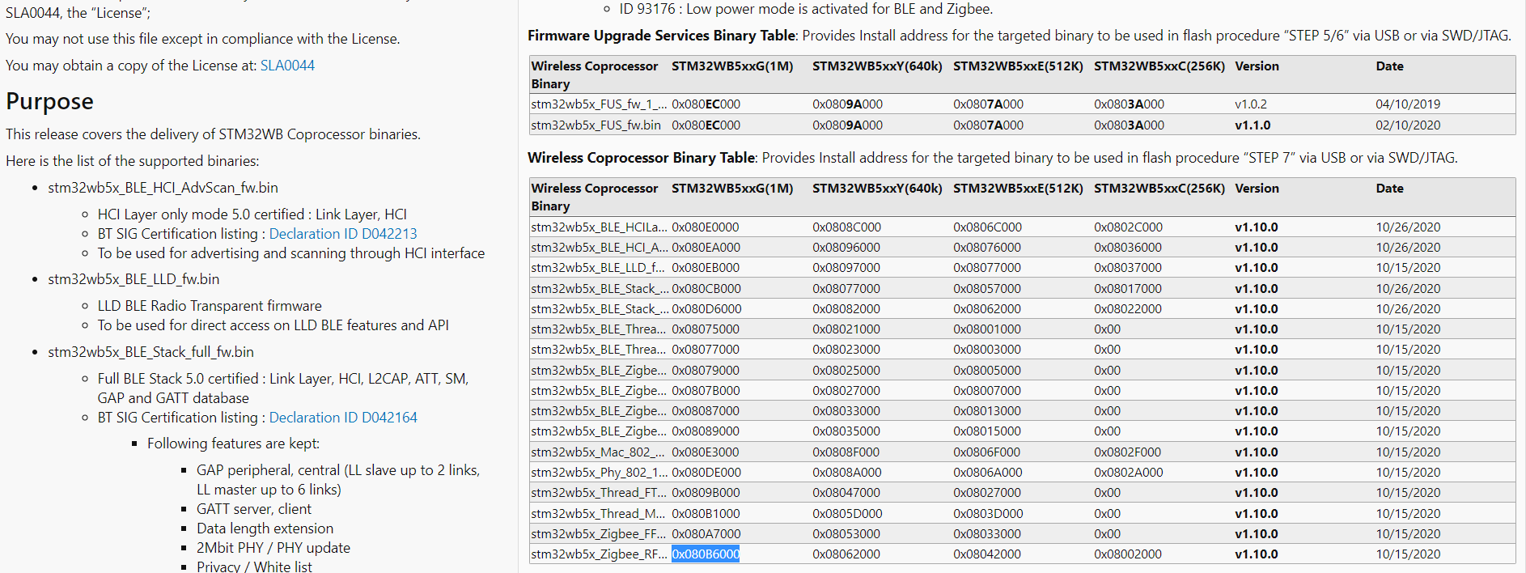Click stm32wb5x_BLE_HCI_AdvScan_fw.bin list item
1526x573 pixels.
pos(163,188)
